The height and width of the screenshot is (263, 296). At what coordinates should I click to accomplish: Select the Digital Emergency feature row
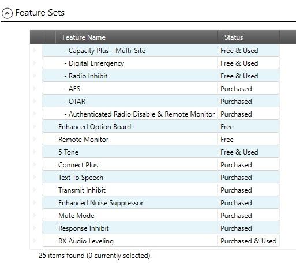click(160, 63)
